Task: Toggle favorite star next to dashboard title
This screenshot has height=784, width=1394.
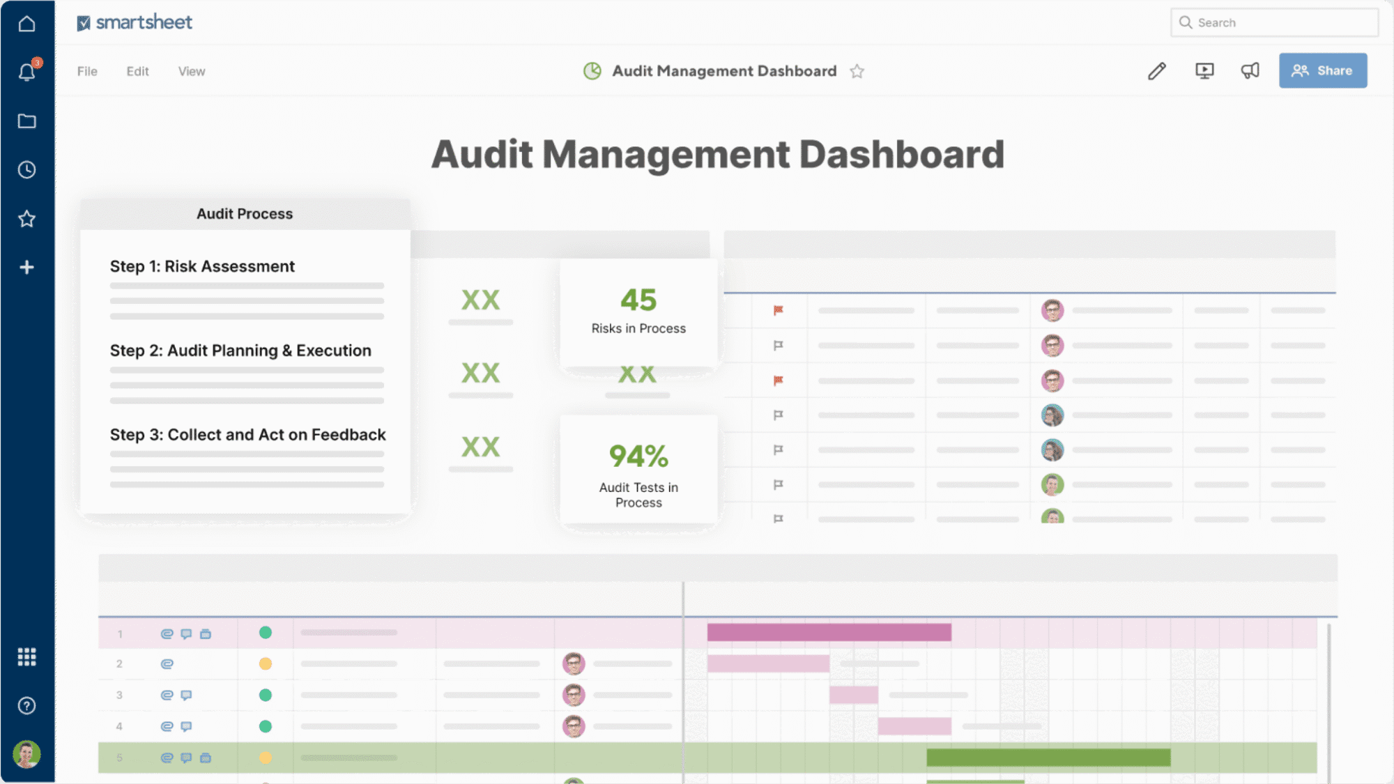Action: point(857,72)
